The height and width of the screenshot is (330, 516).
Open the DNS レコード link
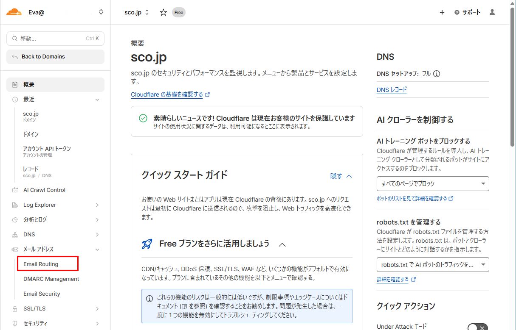(391, 89)
